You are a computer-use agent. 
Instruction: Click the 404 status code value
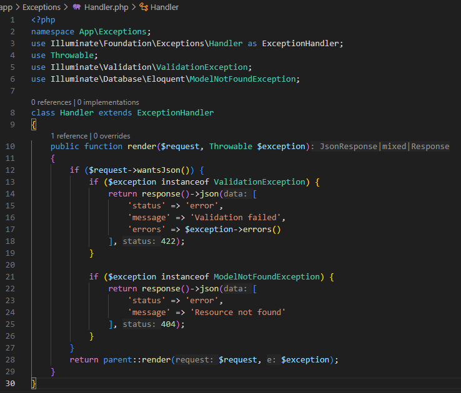click(167, 324)
